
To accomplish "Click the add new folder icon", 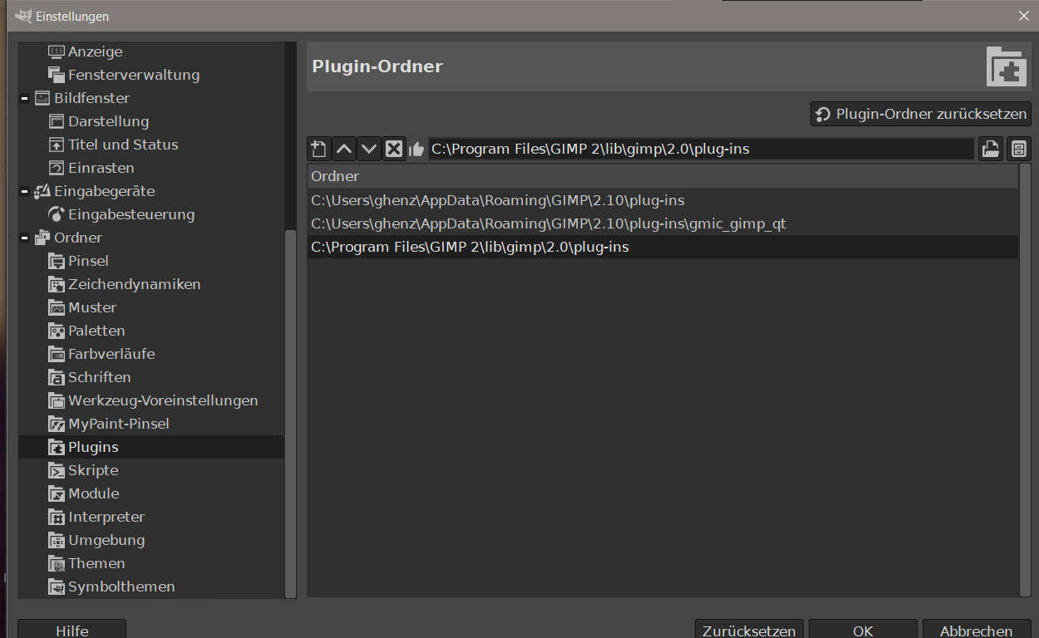I will [318, 150].
